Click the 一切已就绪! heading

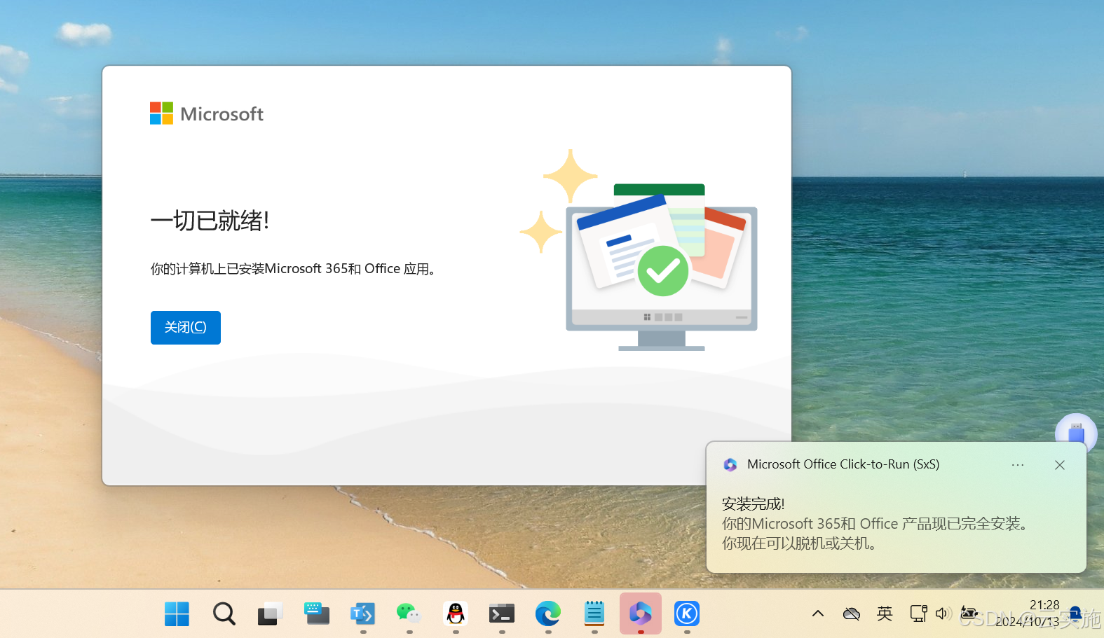(x=210, y=221)
